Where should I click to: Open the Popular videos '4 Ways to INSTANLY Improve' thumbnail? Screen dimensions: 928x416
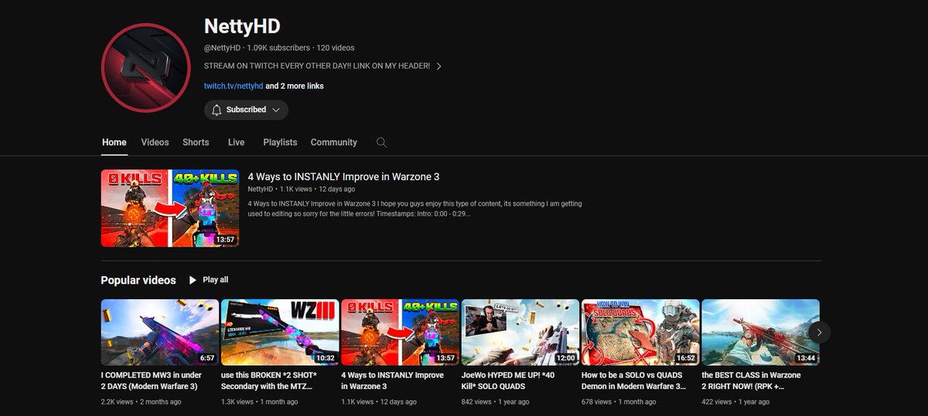400,332
